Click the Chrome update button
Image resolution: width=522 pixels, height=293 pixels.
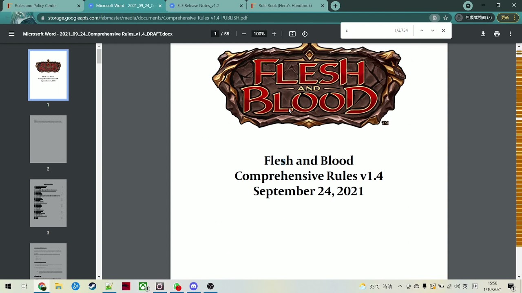coord(508,17)
